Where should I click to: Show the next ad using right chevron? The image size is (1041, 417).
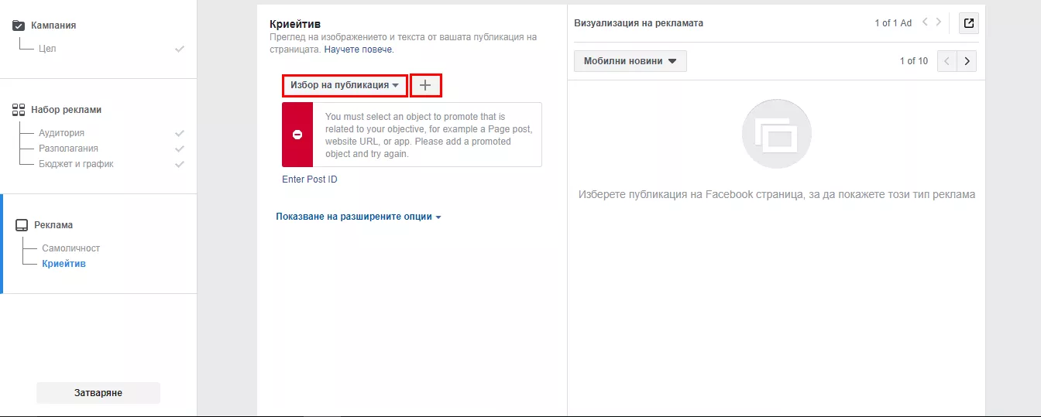(939, 22)
